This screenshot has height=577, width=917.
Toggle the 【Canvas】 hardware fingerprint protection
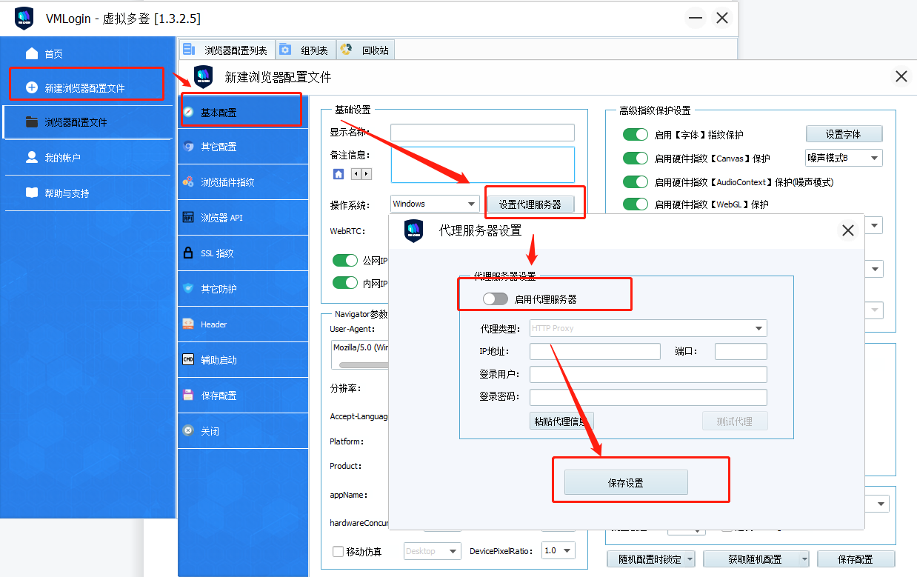click(636, 159)
